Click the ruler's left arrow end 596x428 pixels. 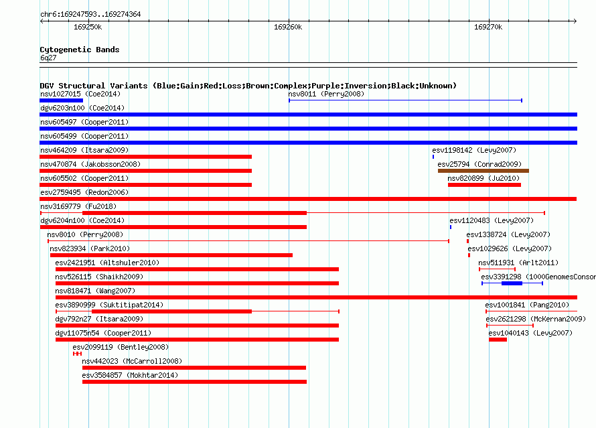click(x=42, y=21)
